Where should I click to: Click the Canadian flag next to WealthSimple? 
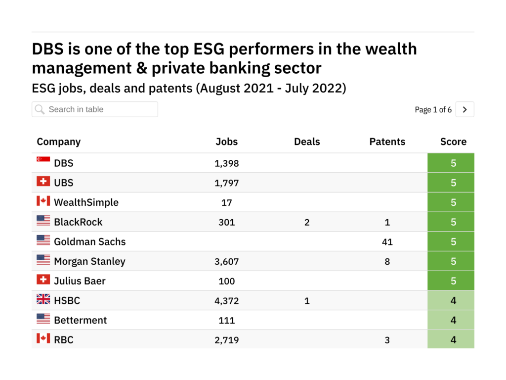click(x=43, y=201)
